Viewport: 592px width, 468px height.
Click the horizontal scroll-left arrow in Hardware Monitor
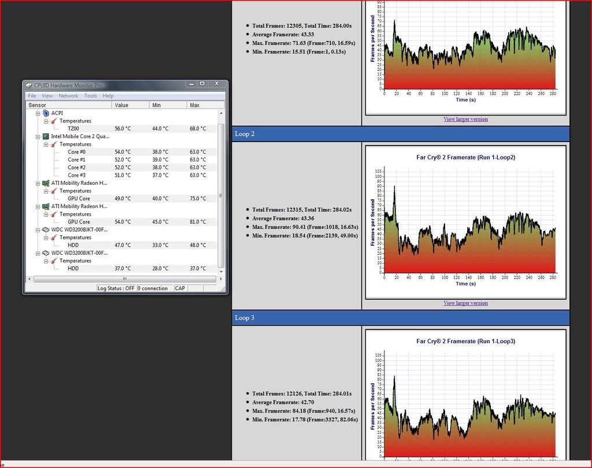tap(29, 279)
